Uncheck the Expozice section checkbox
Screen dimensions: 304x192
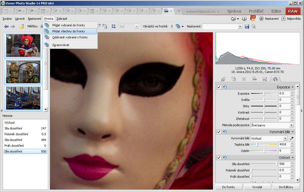tap(219, 87)
